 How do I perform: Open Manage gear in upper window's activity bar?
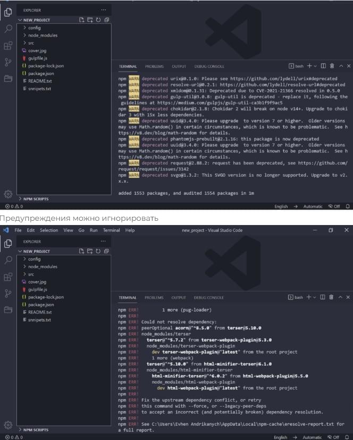pos(8,194)
